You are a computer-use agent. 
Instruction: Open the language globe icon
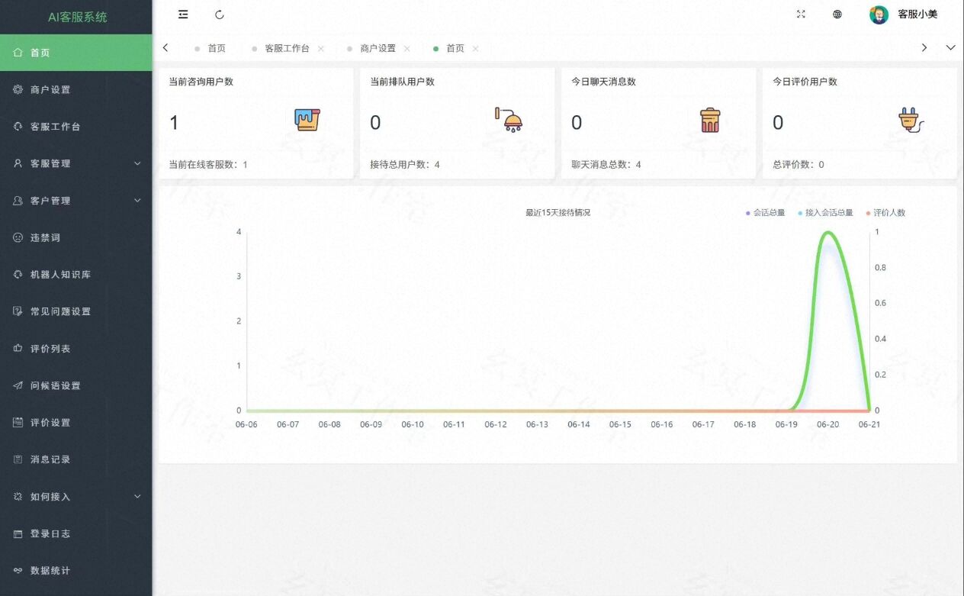pos(837,14)
